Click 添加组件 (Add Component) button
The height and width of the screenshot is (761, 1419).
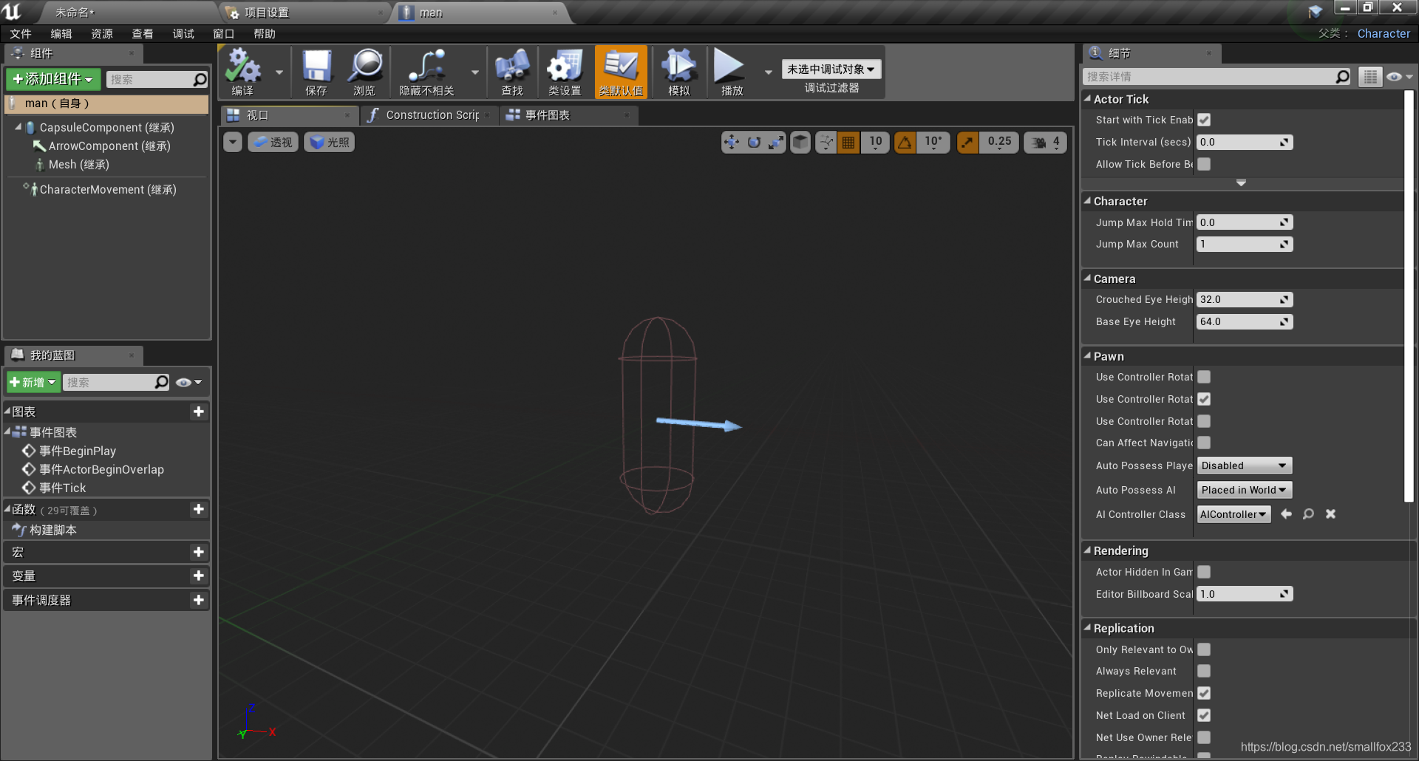(53, 79)
